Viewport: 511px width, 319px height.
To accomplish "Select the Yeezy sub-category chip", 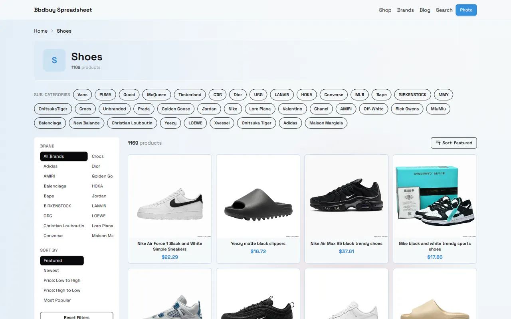I will (x=170, y=123).
